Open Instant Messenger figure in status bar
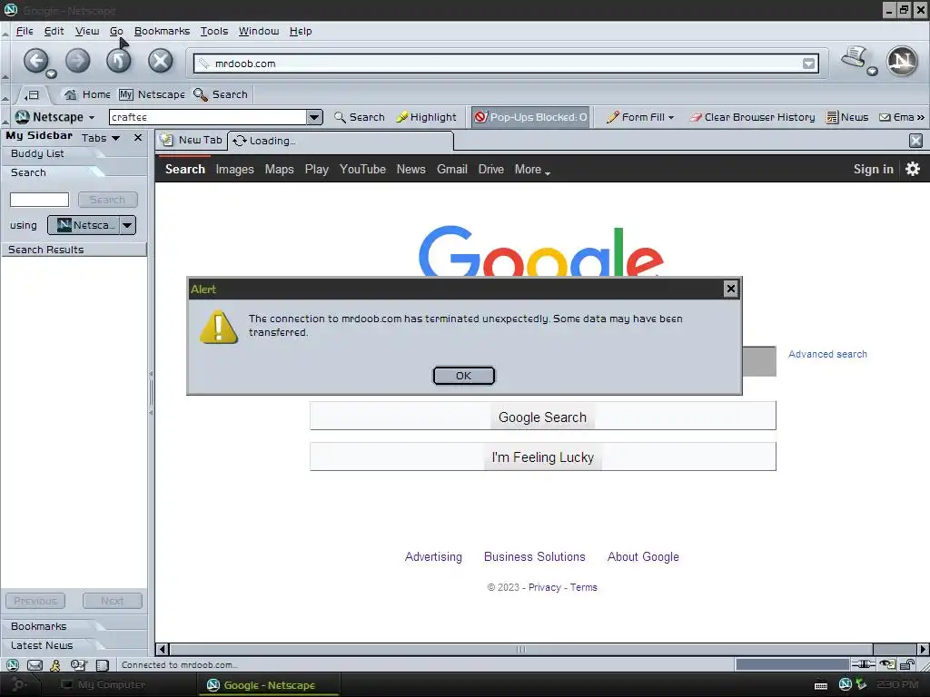The image size is (930, 697). pos(55,665)
